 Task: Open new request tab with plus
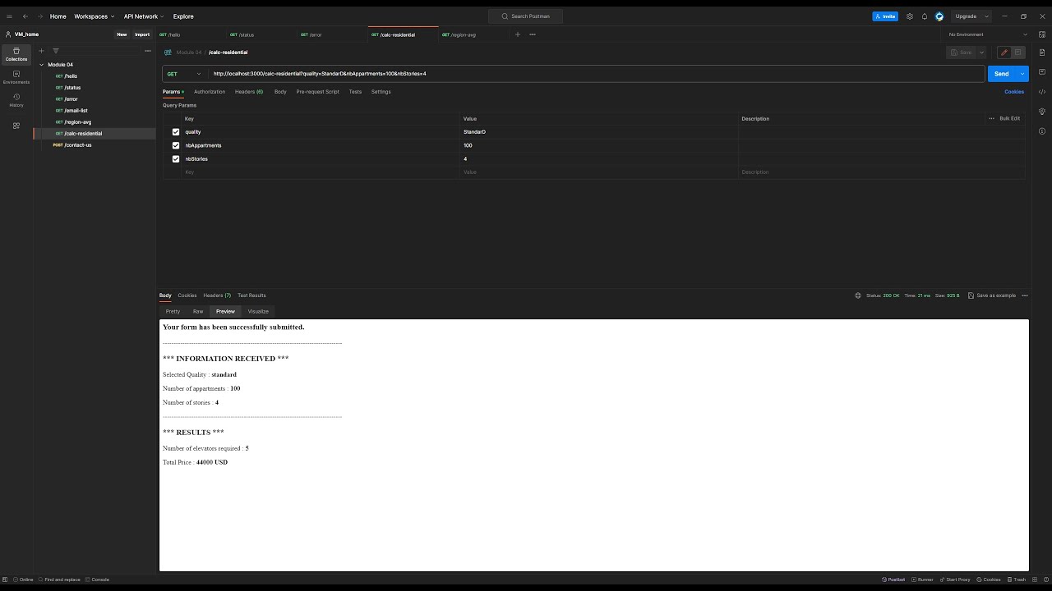(x=517, y=34)
